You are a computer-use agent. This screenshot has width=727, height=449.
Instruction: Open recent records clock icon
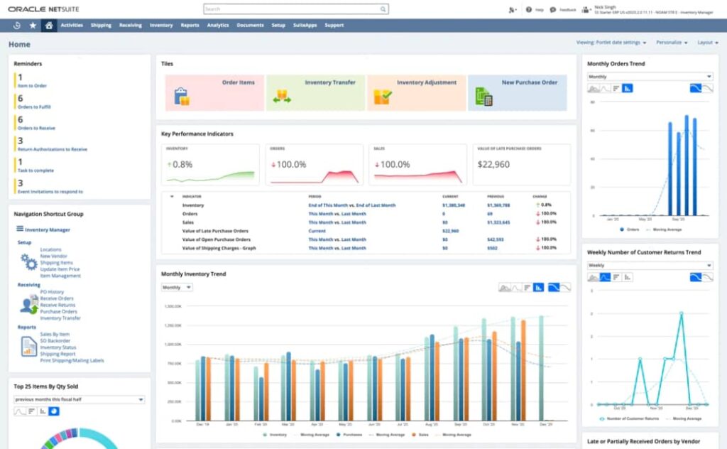point(16,25)
